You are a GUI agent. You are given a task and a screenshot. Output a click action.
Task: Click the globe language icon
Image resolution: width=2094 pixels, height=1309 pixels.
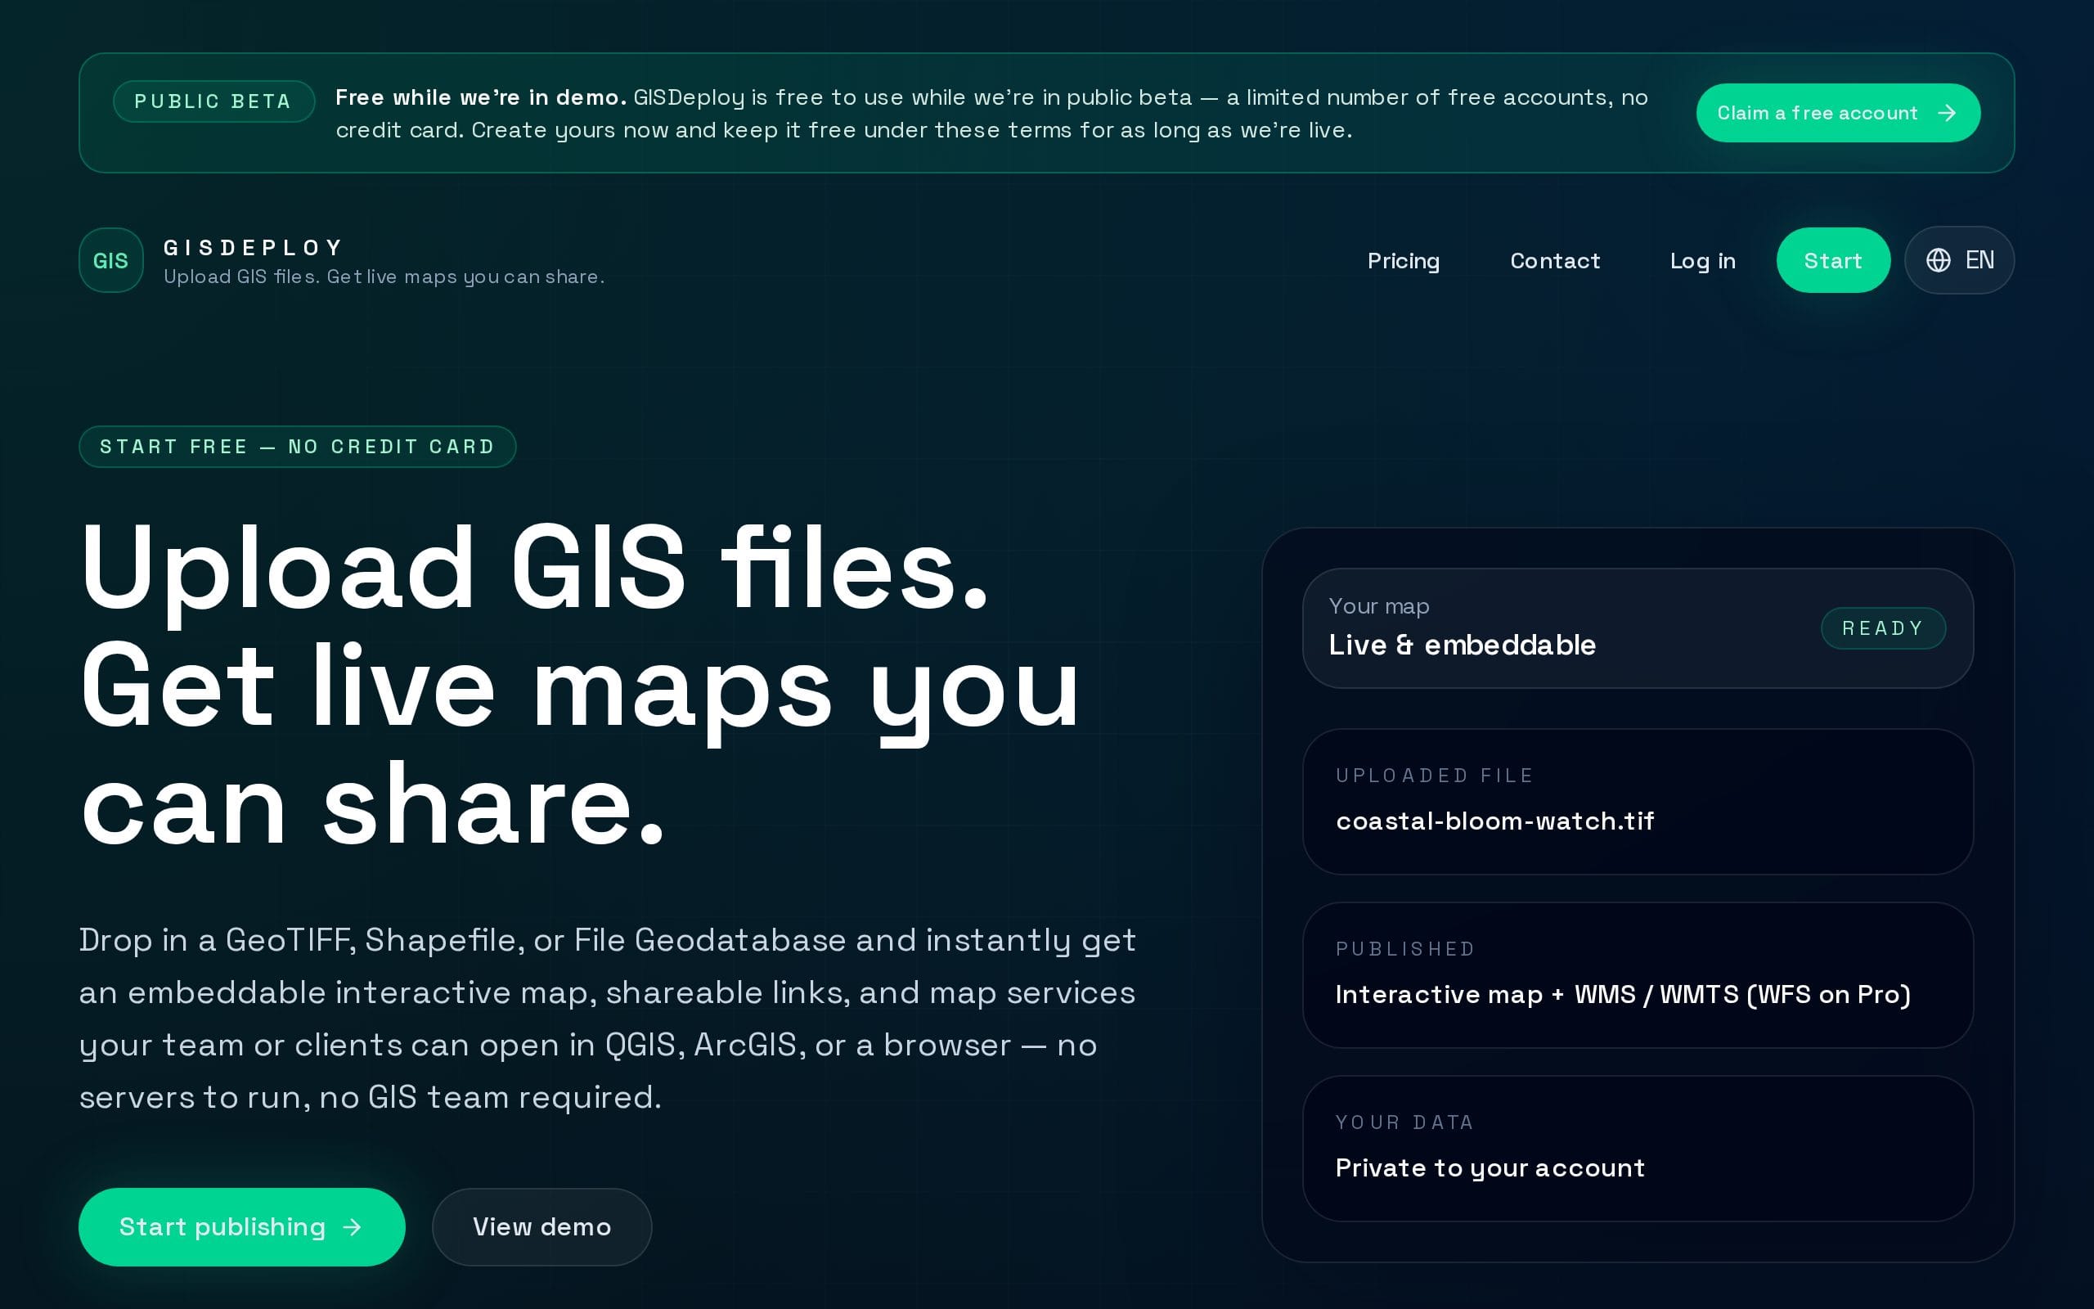pos(1939,259)
